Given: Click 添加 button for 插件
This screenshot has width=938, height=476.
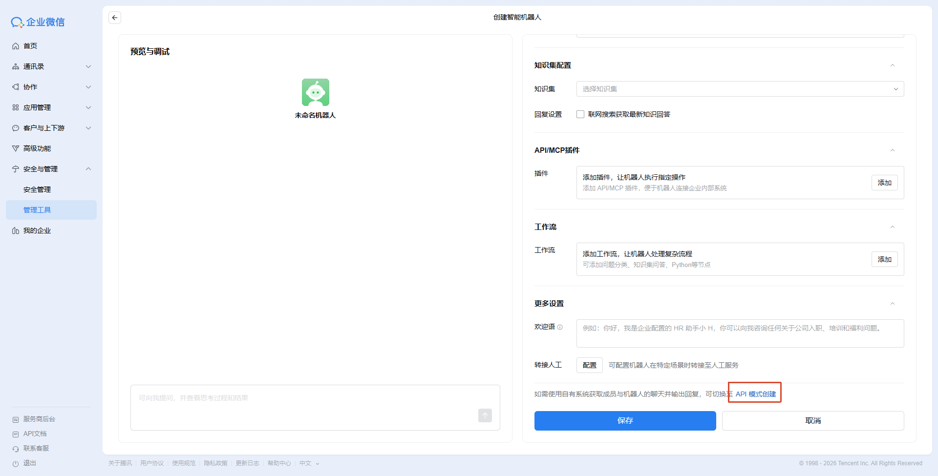Looking at the screenshot, I should [884, 183].
